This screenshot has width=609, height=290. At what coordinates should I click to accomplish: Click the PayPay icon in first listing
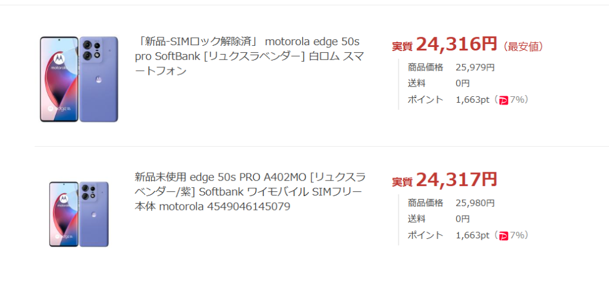[503, 100]
